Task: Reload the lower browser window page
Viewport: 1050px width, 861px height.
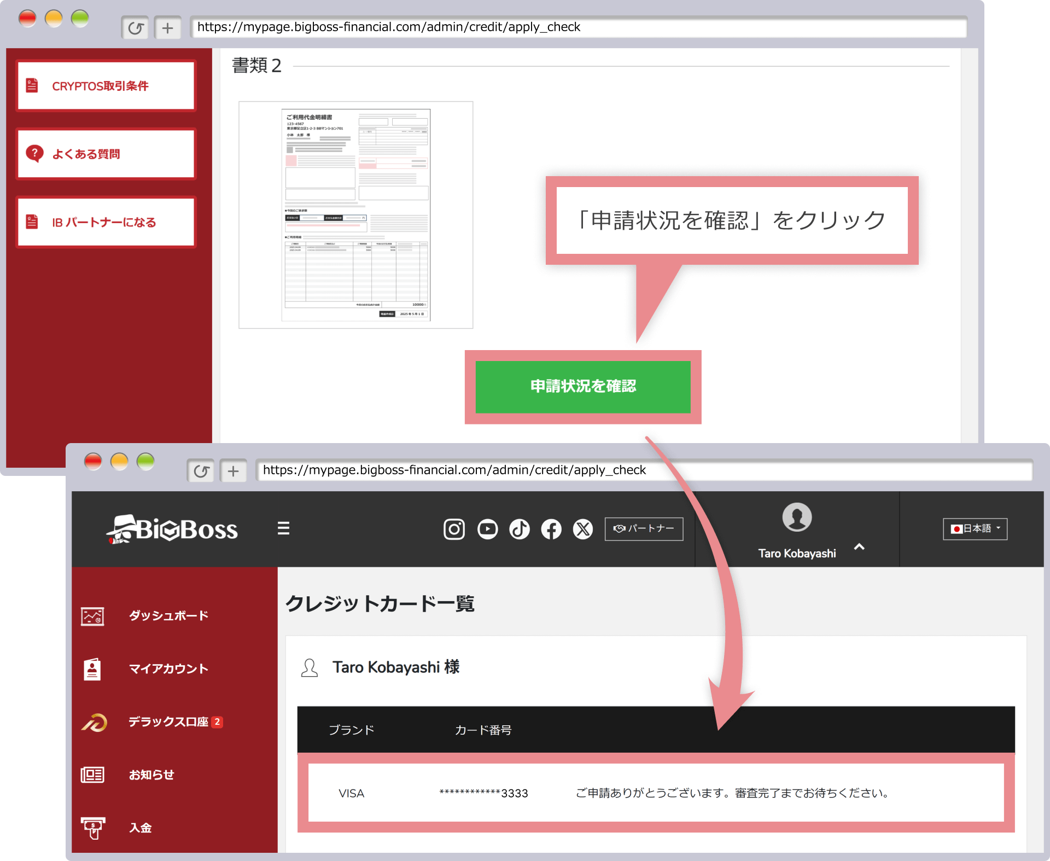Action: 201,471
